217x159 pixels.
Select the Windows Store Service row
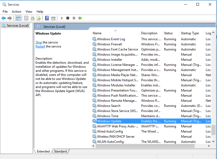151,111
